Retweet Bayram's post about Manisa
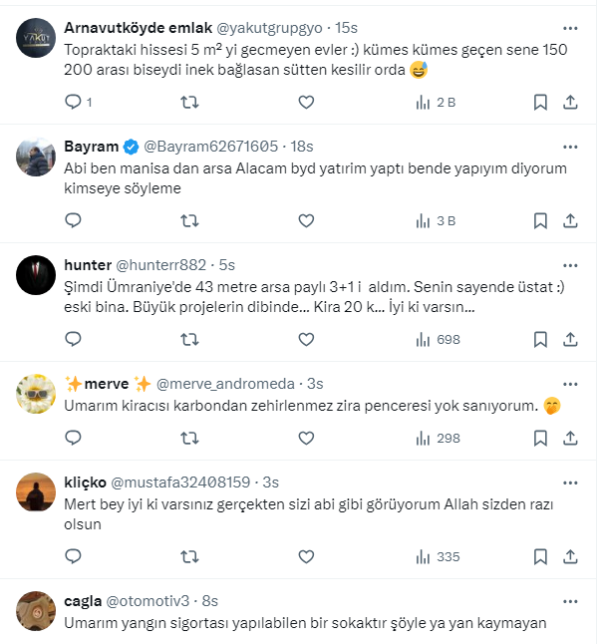 [188, 220]
